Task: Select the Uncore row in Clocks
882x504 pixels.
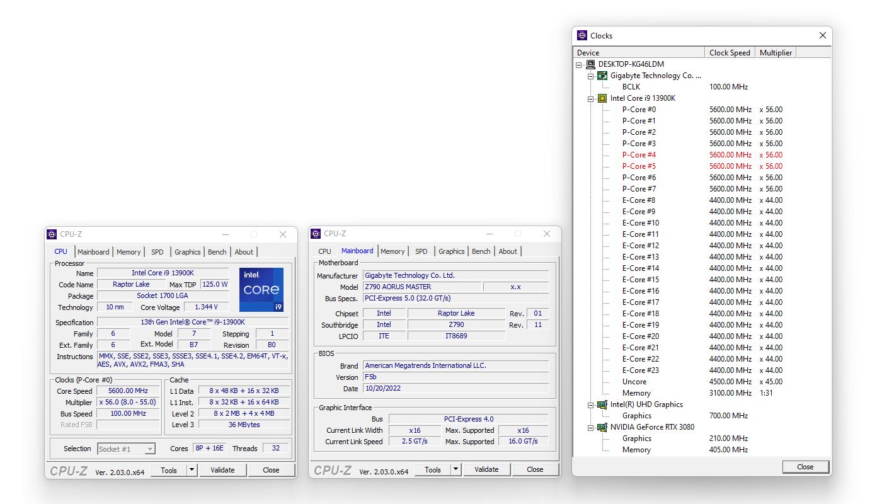Action: (x=634, y=382)
